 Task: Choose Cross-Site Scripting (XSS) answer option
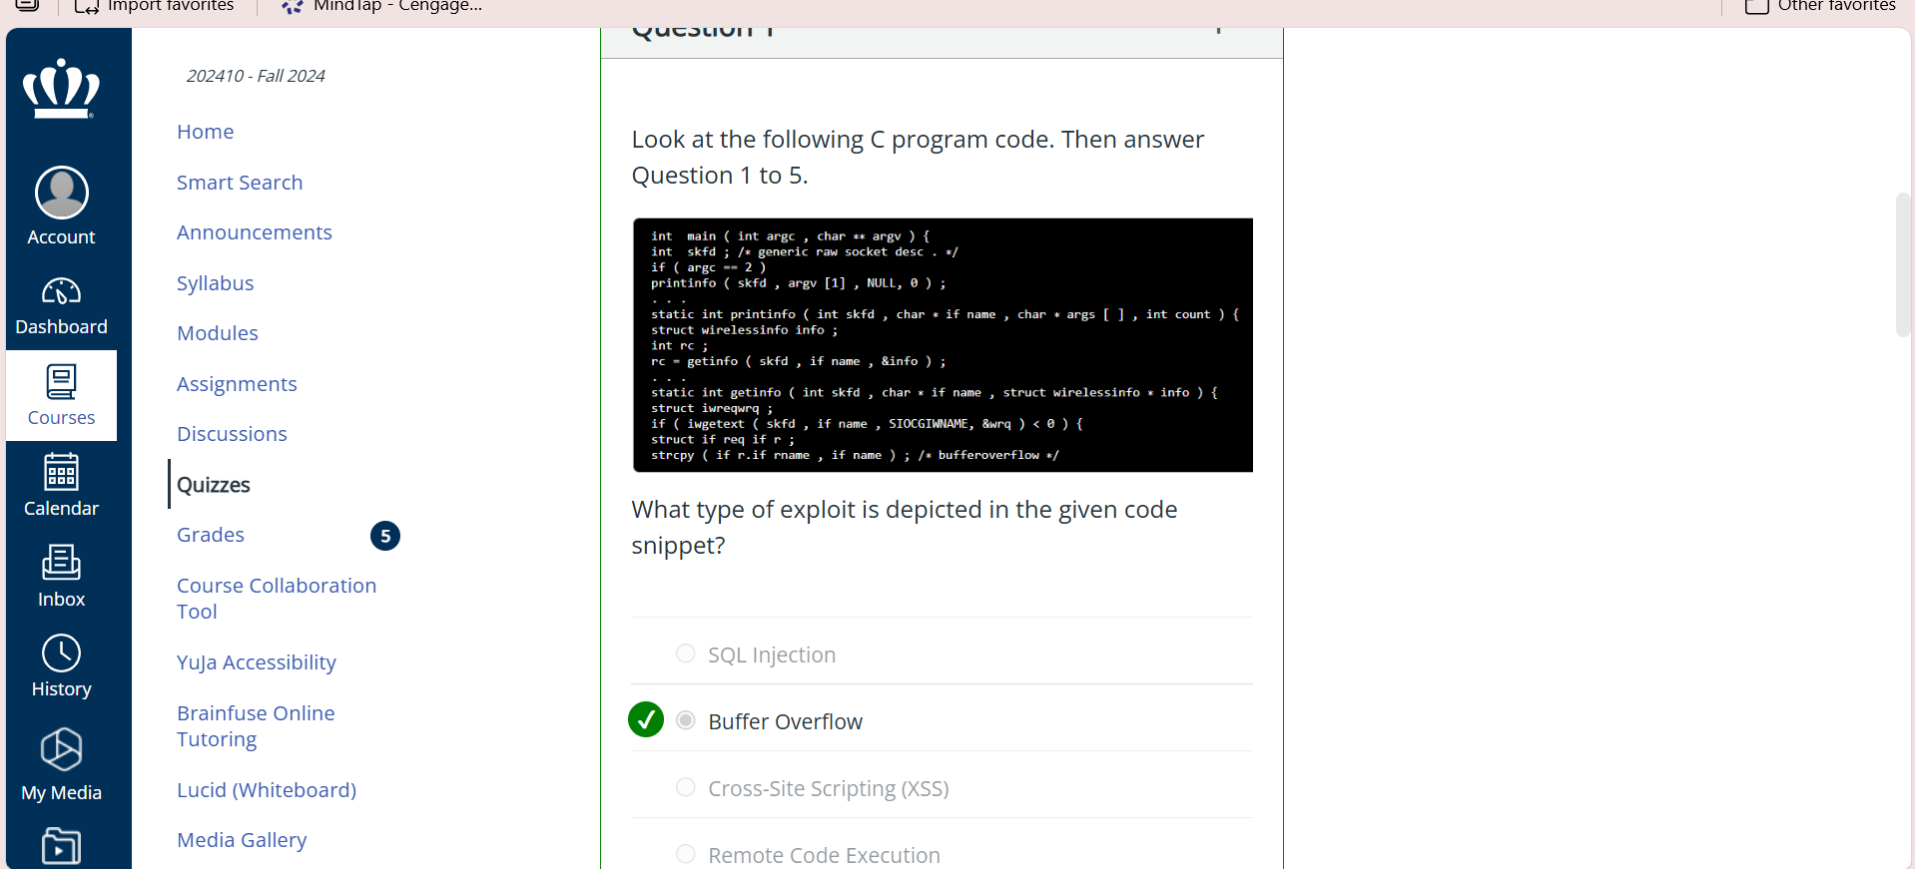click(686, 787)
